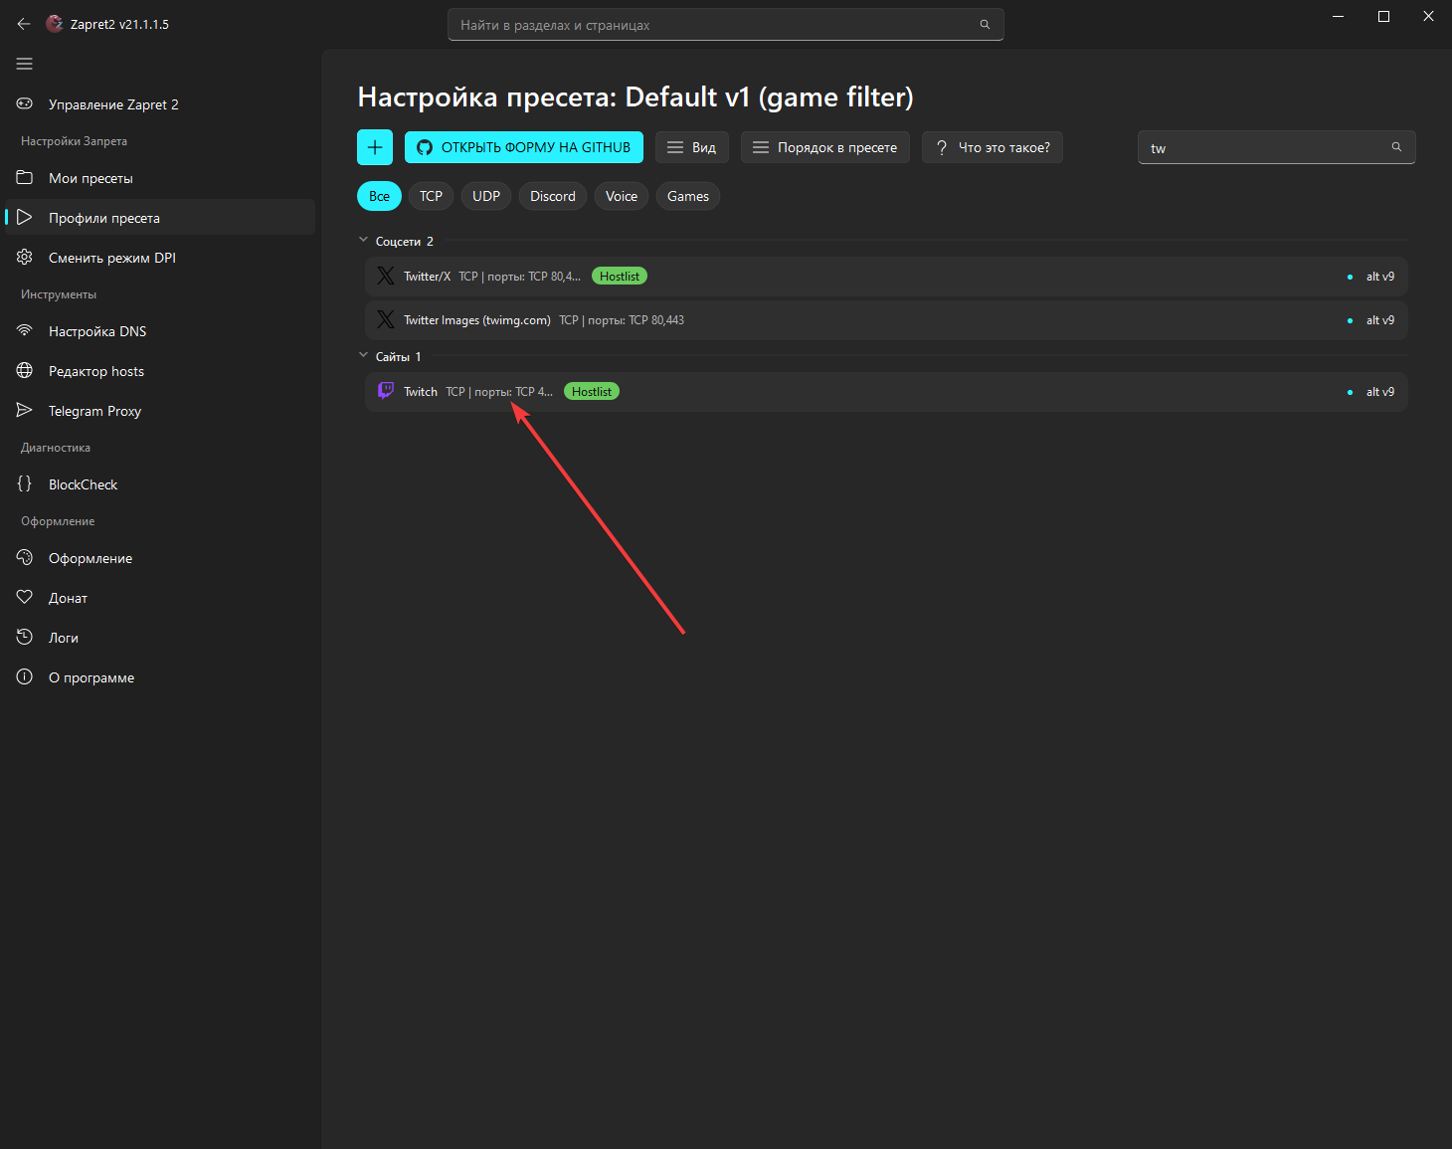Viewport: 1452px width, 1149px height.
Task: Open Управление Zapret 2 page
Action: point(160,104)
